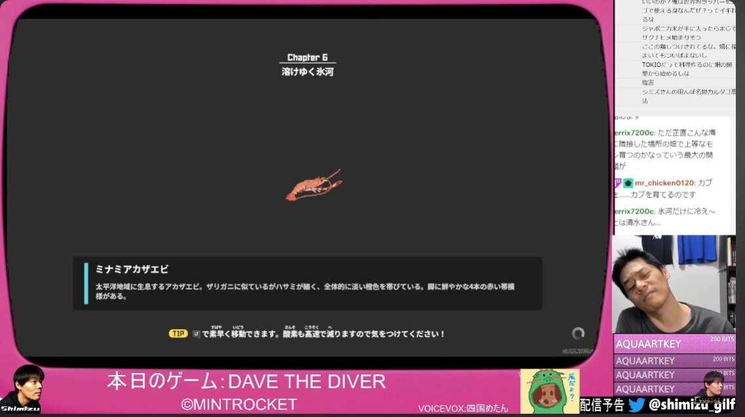
Task: Click the mr_chicken0120 username in chat
Action: tap(664, 183)
